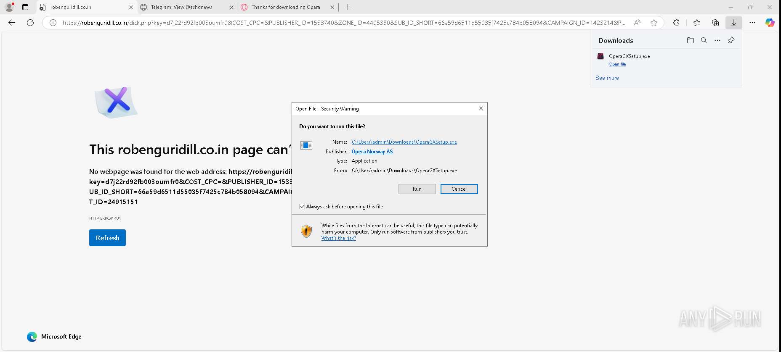
Task: Click the blue Refresh button
Action: pos(107,238)
